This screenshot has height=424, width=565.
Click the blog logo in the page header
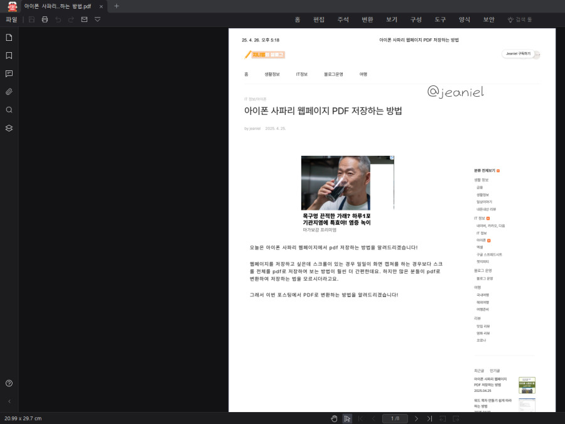[265, 55]
